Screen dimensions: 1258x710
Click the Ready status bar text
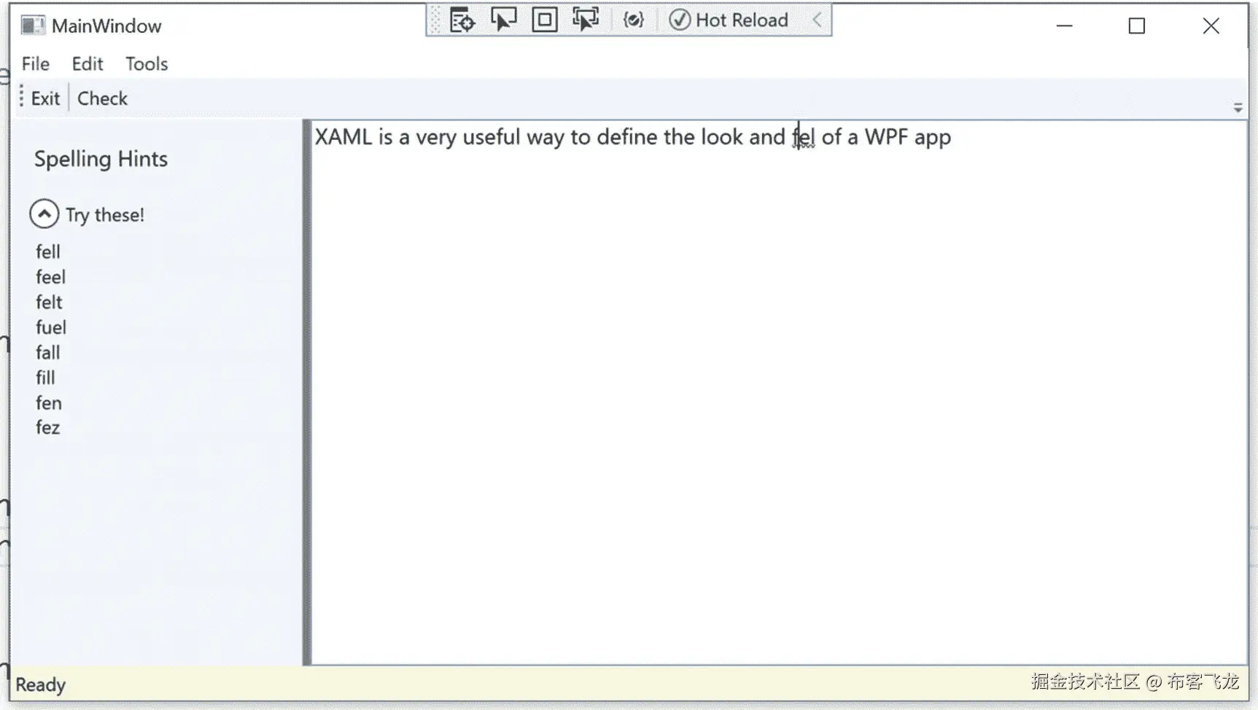[41, 685]
